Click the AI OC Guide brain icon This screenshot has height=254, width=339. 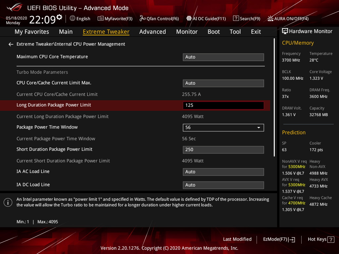tap(189, 19)
